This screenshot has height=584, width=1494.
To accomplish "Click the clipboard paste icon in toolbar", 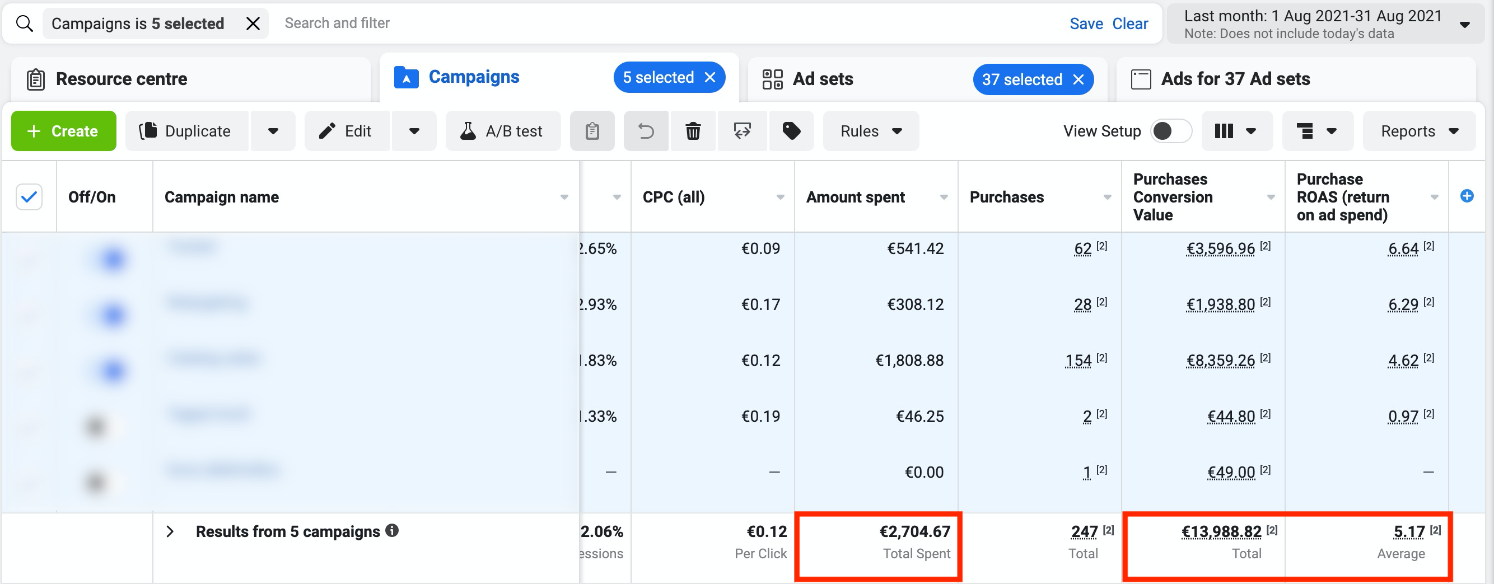I will click(591, 131).
